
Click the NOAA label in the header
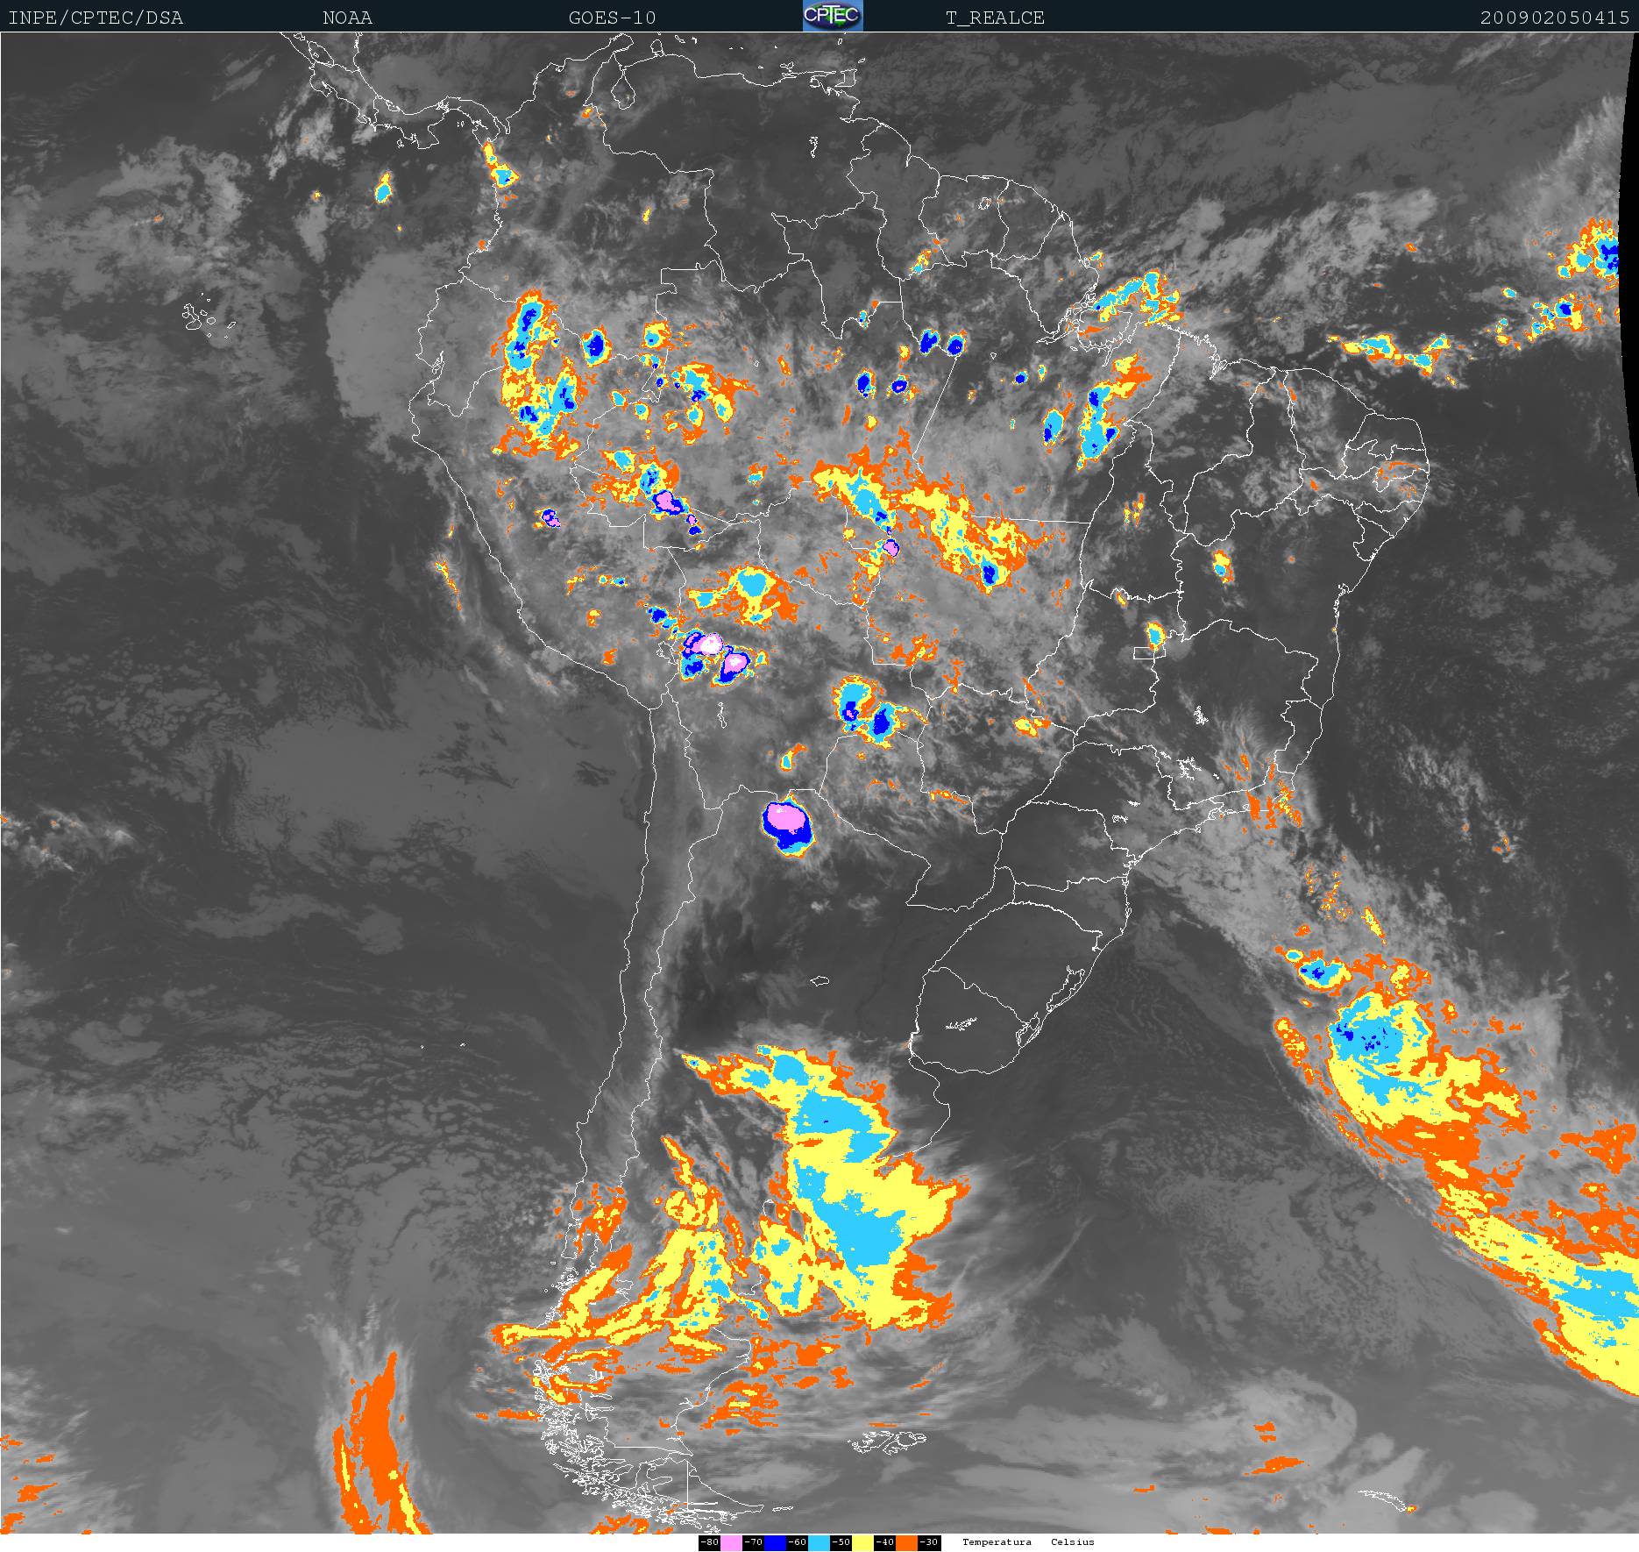click(347, 18)
